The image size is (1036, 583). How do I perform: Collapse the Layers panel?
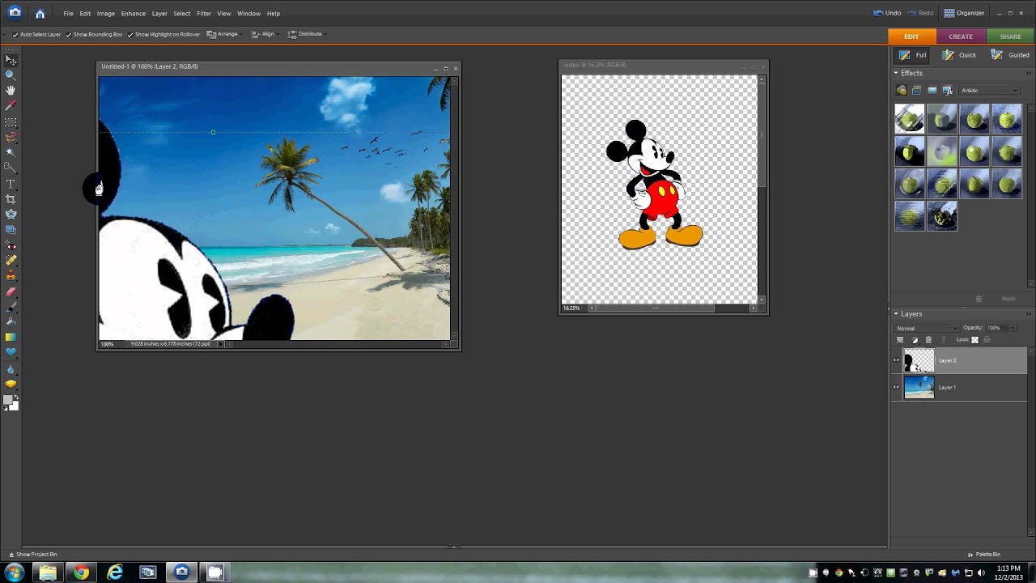coord(896,313)
